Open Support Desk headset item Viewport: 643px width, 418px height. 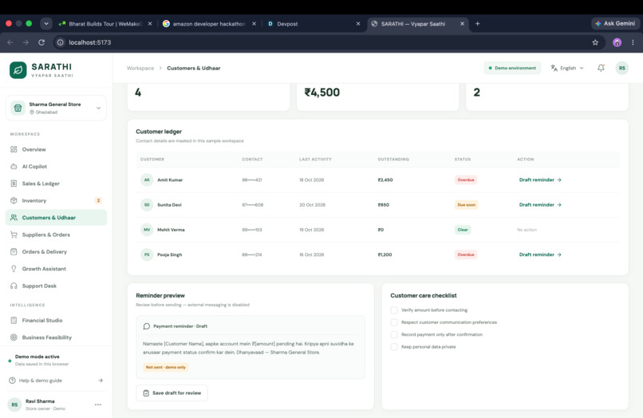pos(56,286)
